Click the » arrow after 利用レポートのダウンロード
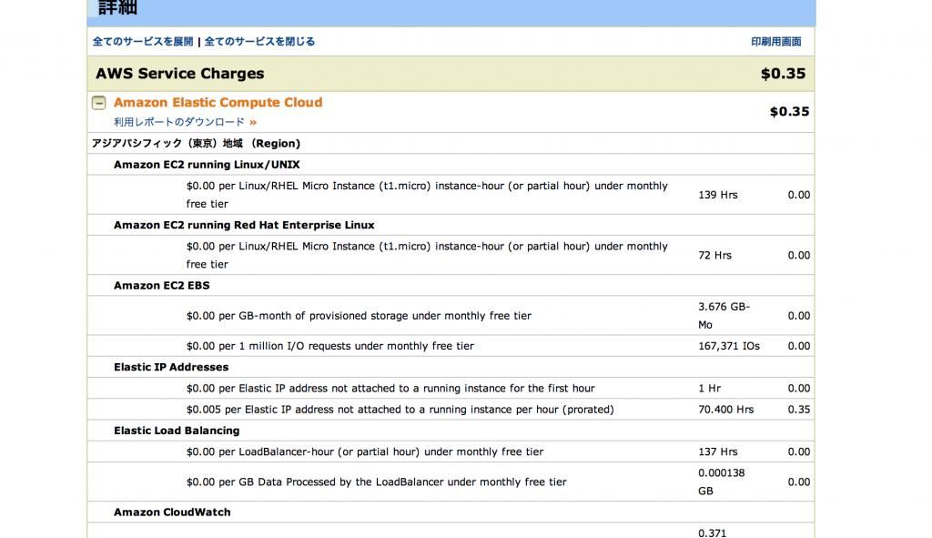The width and height of the screenshot is (932, 538). [x=253, y=121]
